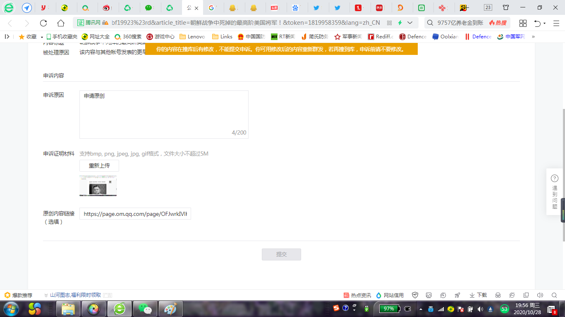Expand the address bar dropdown arrow
Screen dimensions: 565x317
pyautogui.click(x=410, y=23)
